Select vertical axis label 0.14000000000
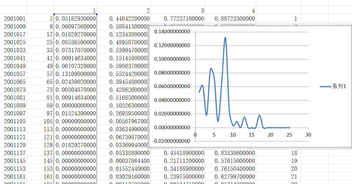Screen dimensions: 352x184 [172, 32]
